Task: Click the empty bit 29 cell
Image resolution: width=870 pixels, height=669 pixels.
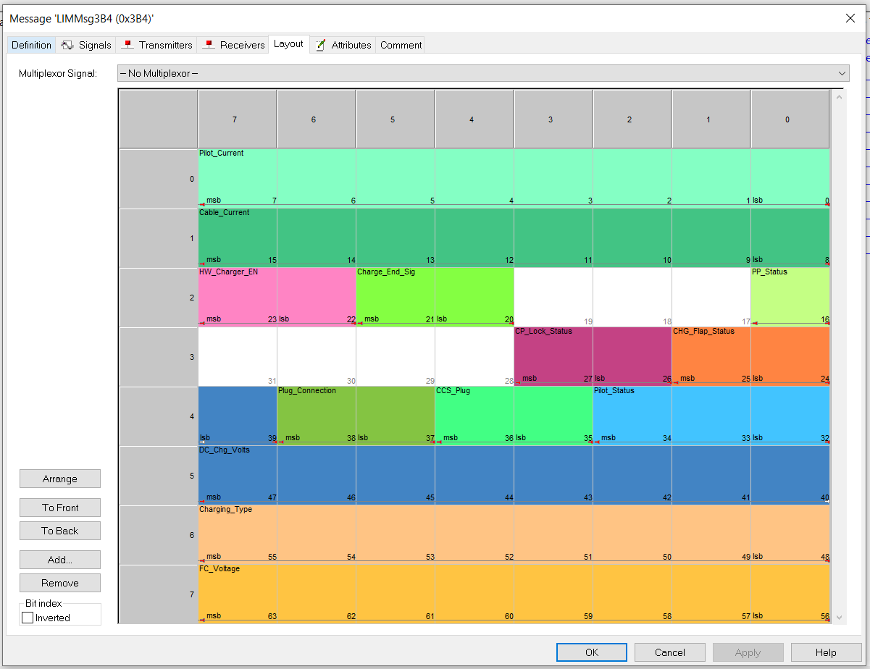Action: tap(396, 356)
